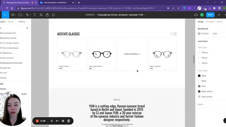Edit the background opacity 100% field

(215, 34)
